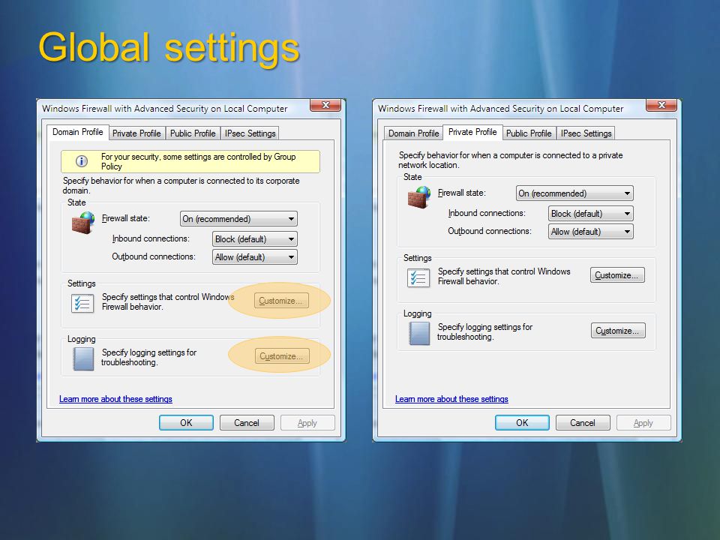Close the left Windows Firewall dialog
720x540 pixels.
click(325, 105)
